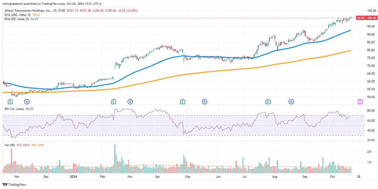Click the purple E marker at far right
This screenshot has height=189, width=378.
361,101
